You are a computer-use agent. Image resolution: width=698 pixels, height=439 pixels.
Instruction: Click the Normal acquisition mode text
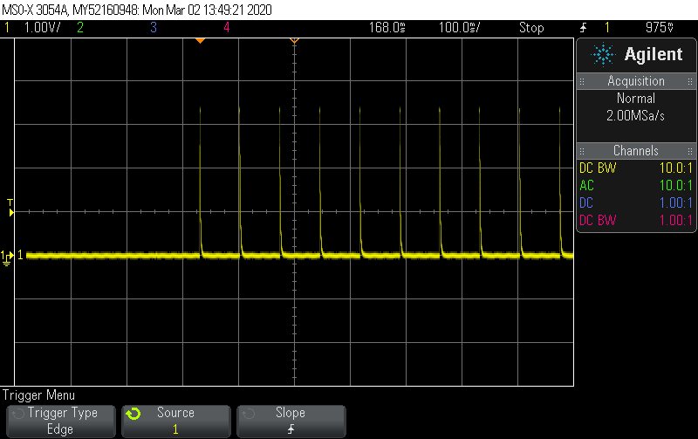click(x=636, y=99)
